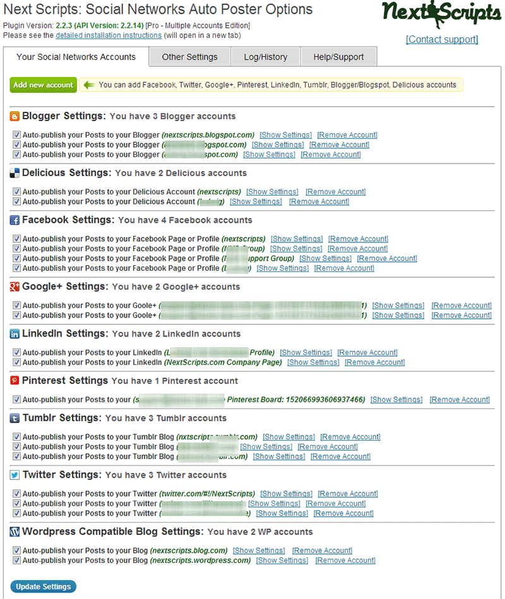
Task: Show Settings for twitter.com/#!/NextScripts account
Action: 287,494
